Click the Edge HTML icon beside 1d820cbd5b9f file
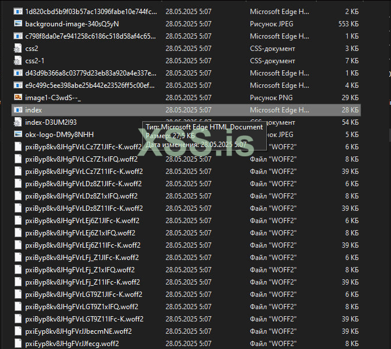 pos(18,12)
